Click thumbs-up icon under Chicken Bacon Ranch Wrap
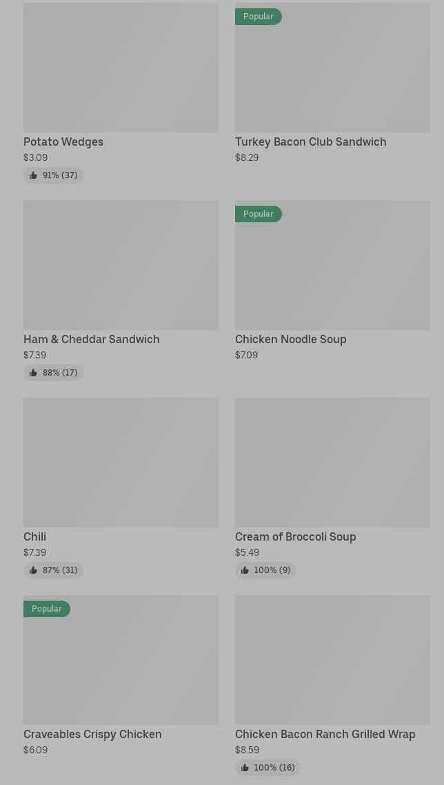444x785 pixels. click(245, 768)
